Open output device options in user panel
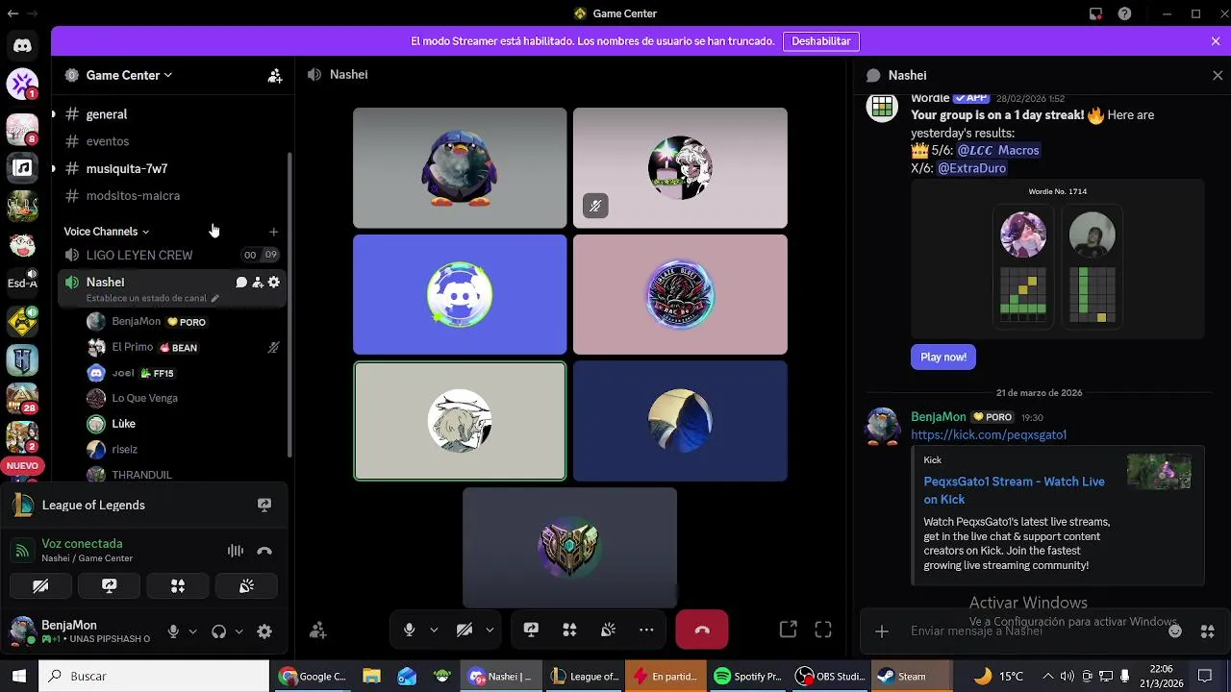This screenshot has width=1231, height=692. pos(239,631)
